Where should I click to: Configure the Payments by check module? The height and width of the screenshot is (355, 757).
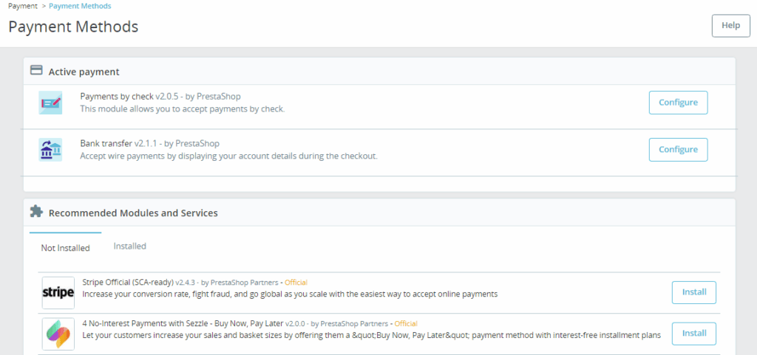678,103
